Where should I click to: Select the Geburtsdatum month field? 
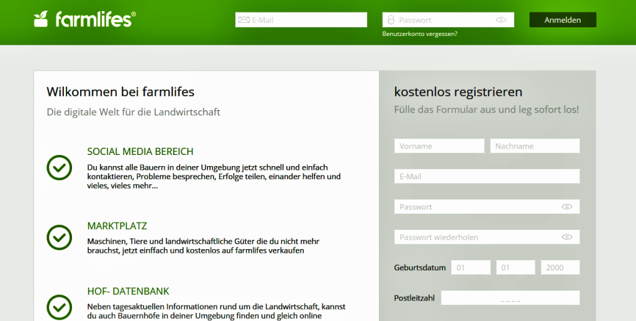pyautogui.click(x=516, y=268)
